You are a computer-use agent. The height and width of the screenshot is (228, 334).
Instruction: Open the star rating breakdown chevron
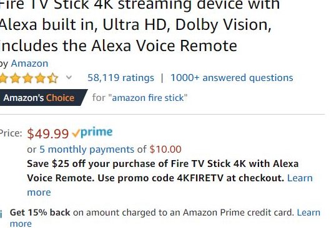[69, 77]
